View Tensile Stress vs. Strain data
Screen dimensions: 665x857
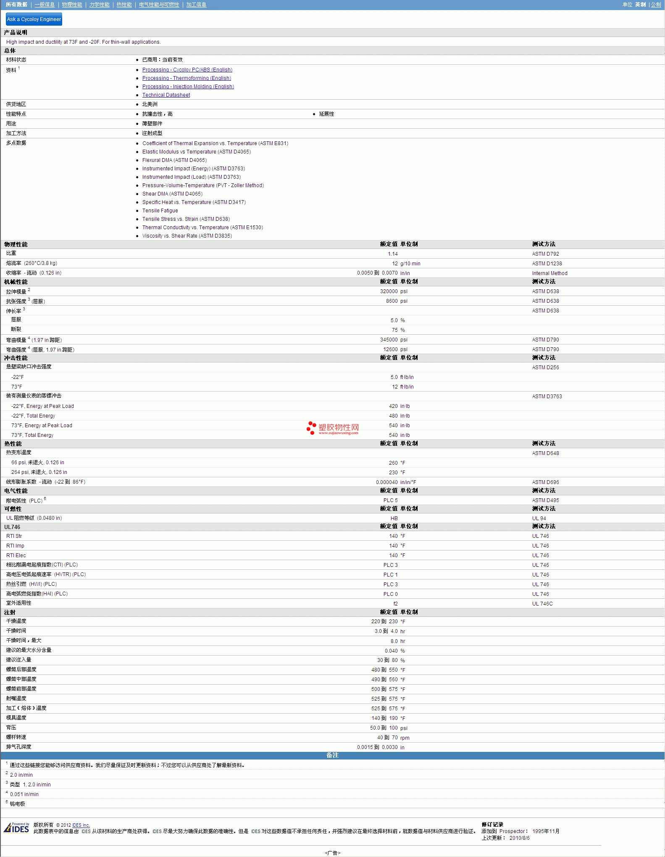[x=186, y=219]
